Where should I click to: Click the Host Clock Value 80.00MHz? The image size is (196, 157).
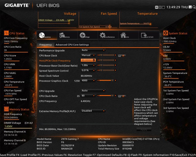86,76
